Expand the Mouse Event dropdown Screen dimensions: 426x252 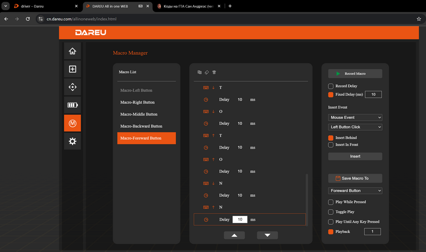[355, 118]
